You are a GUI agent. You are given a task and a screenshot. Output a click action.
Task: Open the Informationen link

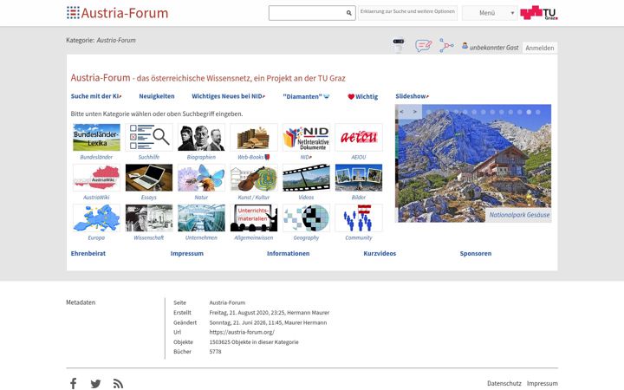click(288, 253)
